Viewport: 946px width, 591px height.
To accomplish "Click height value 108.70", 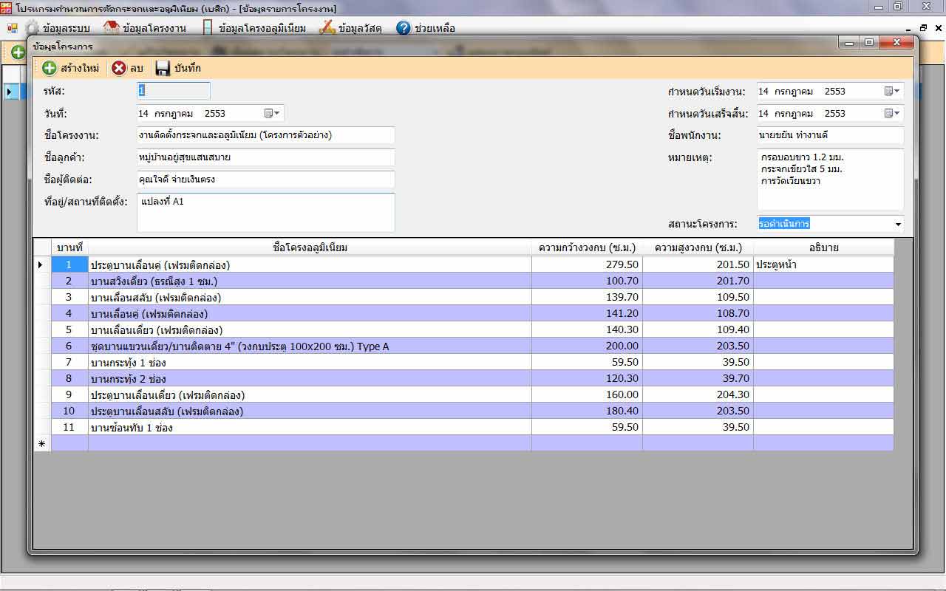I will [698, 313].
